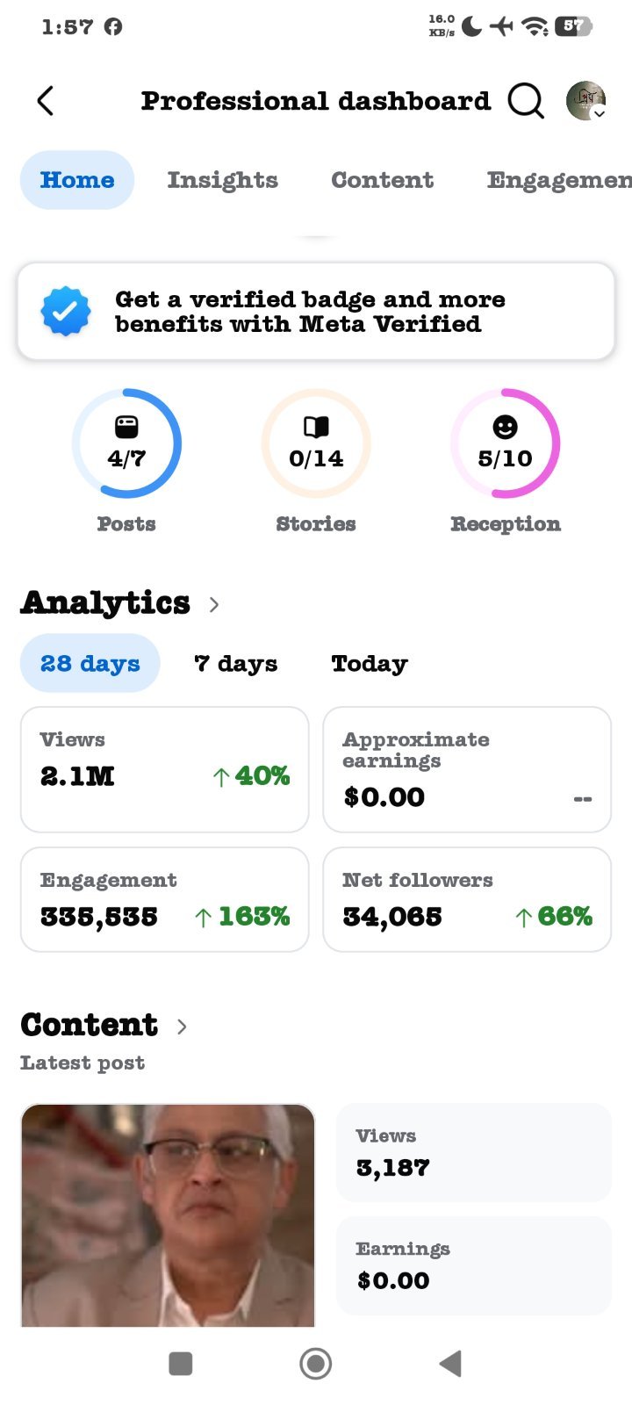The width and height of the screenshot is (632, 1405).
Task: Tap Android back triangle button
Action: 450,1364
